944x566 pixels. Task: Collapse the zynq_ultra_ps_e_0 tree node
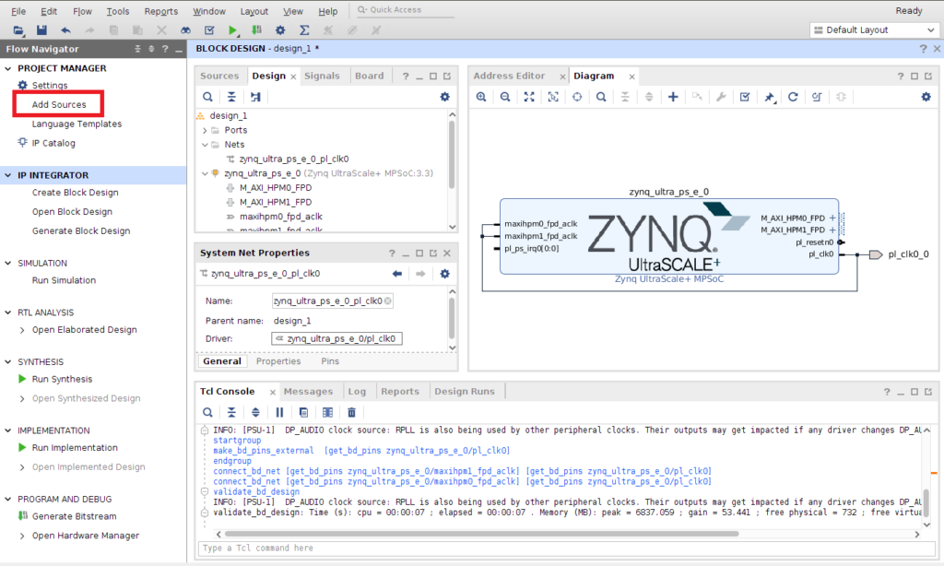205,172
